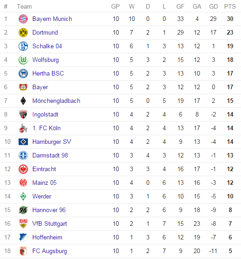Click the Hertha BSC flag logo
The height and width of the screenshot is (259, 241).
click(23, 73)
